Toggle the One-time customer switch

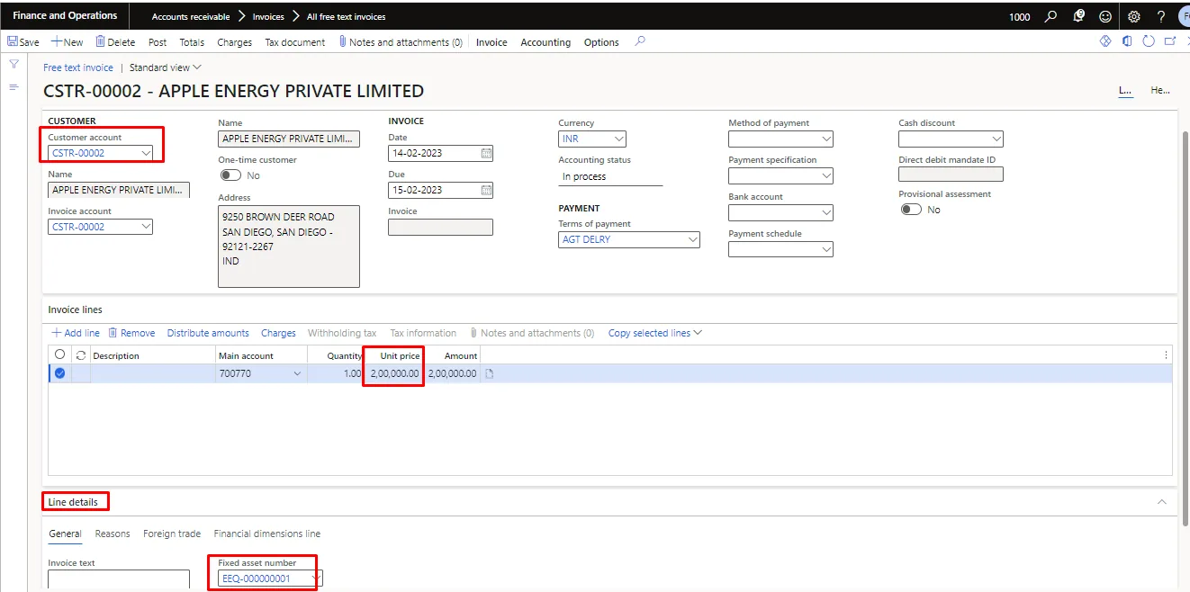pos(230,175)
